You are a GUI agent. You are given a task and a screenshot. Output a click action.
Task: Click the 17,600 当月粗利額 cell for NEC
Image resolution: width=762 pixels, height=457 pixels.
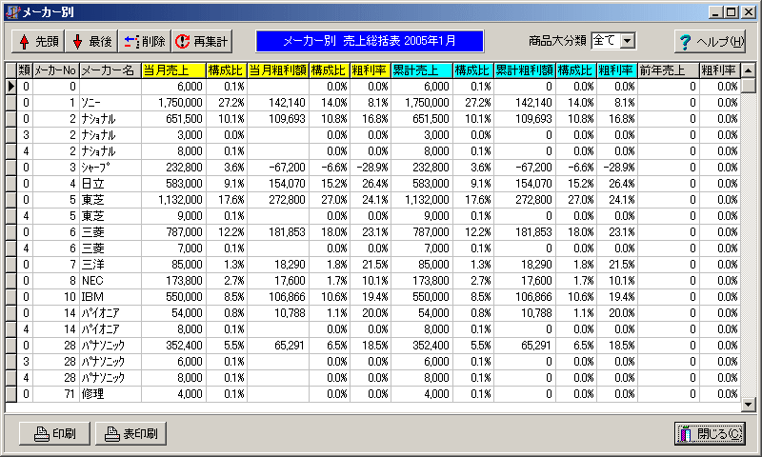278,281
